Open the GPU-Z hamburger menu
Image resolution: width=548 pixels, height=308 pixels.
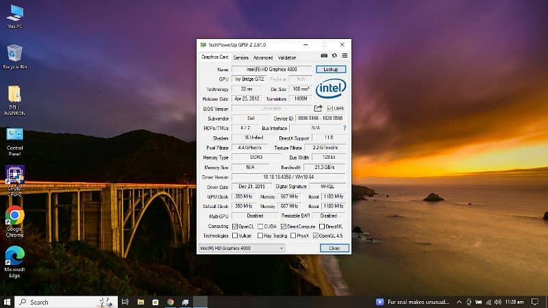[x=345, y=56]
